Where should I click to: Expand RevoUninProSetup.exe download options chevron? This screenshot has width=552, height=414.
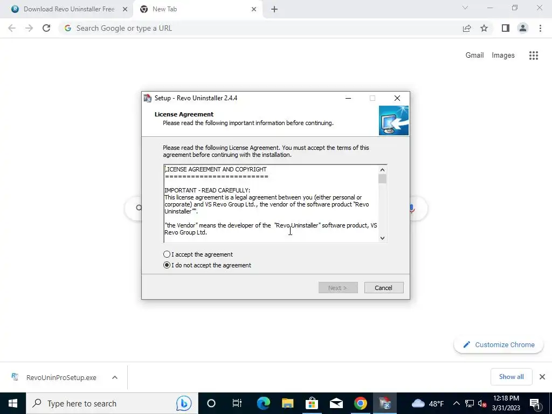[115, 377]
